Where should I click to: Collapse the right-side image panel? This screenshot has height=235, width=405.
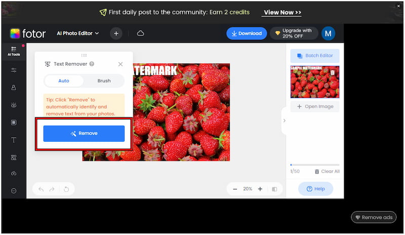(x=284, y=121)
